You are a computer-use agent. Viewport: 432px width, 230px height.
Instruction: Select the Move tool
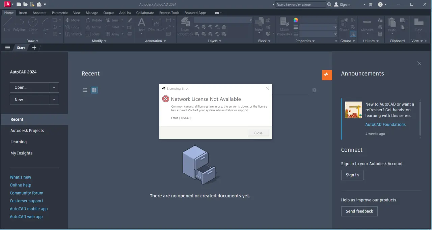(x=73, y=20)
